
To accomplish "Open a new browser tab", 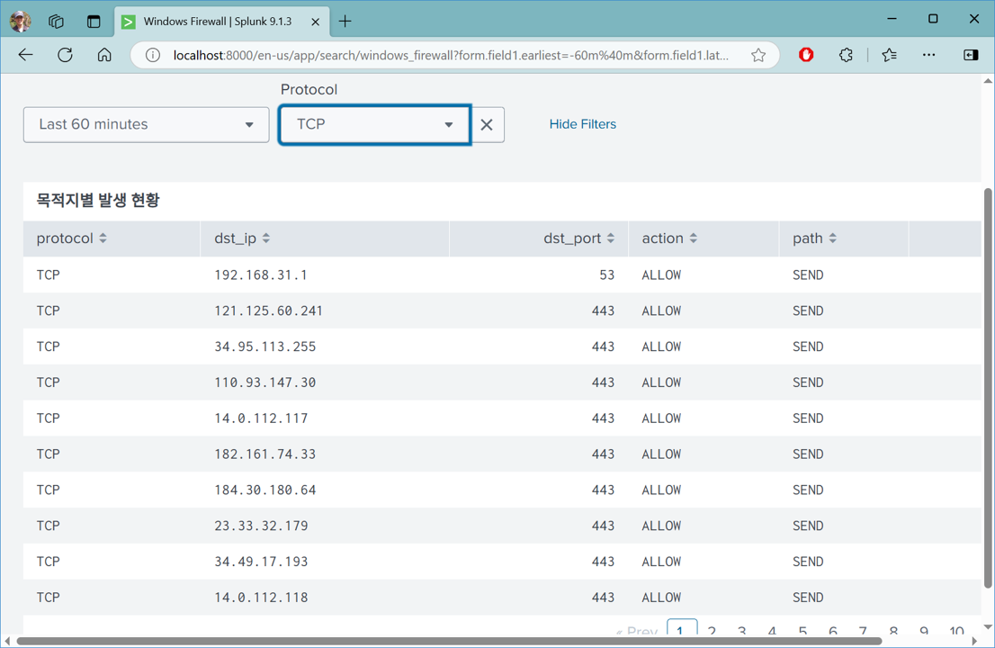I will [345, 22].
